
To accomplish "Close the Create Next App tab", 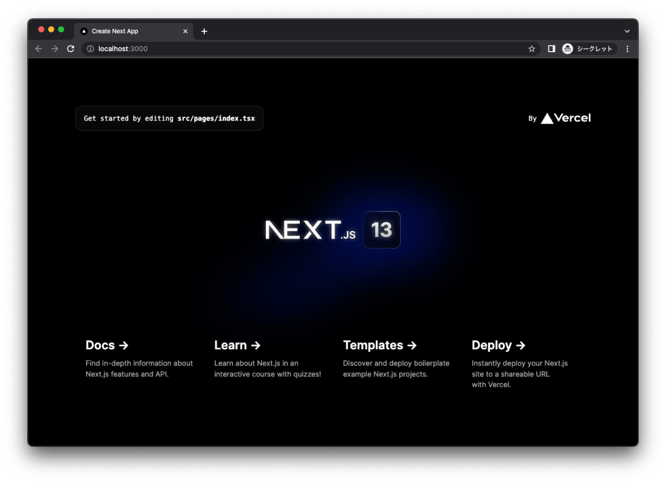I will pyautogui.click(x=185, y=31).
